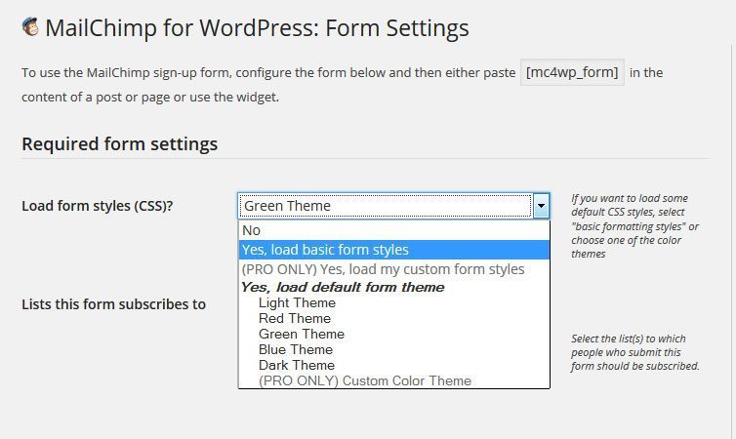This screenshot has width=736, height=439.
Task: Select PRO ONLY Custom Color Theme option
Action: coord(393,380)
